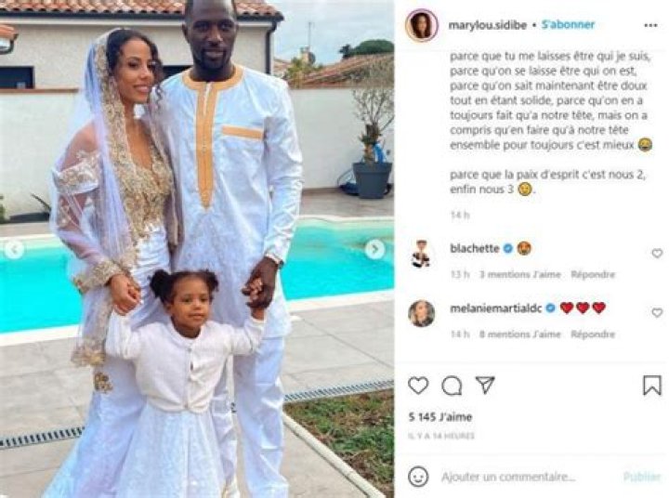
Task: Share the post via paper plane icon
Action: [485, 385]
